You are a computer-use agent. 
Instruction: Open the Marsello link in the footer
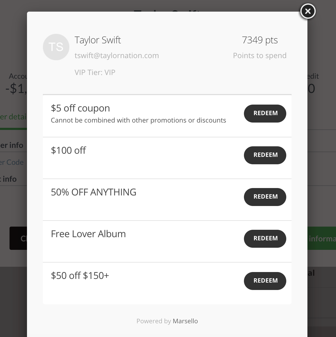[x=185, y=321]
